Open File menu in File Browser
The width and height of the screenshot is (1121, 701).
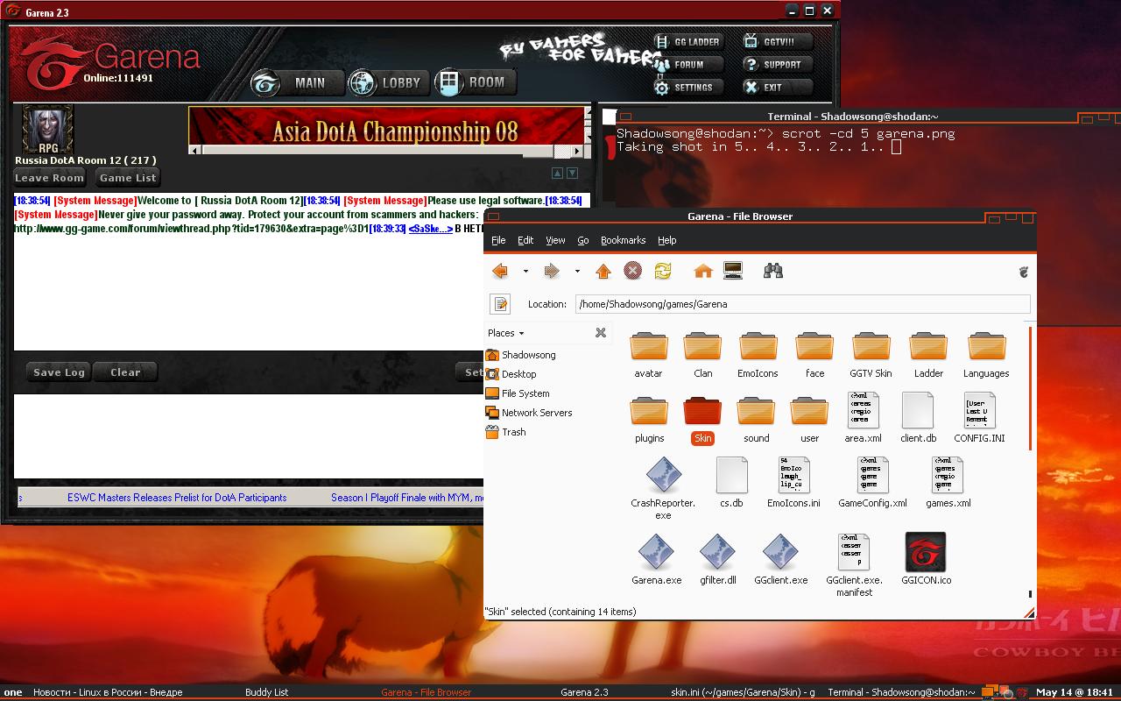pyautogui.click(x=498, y=240)
